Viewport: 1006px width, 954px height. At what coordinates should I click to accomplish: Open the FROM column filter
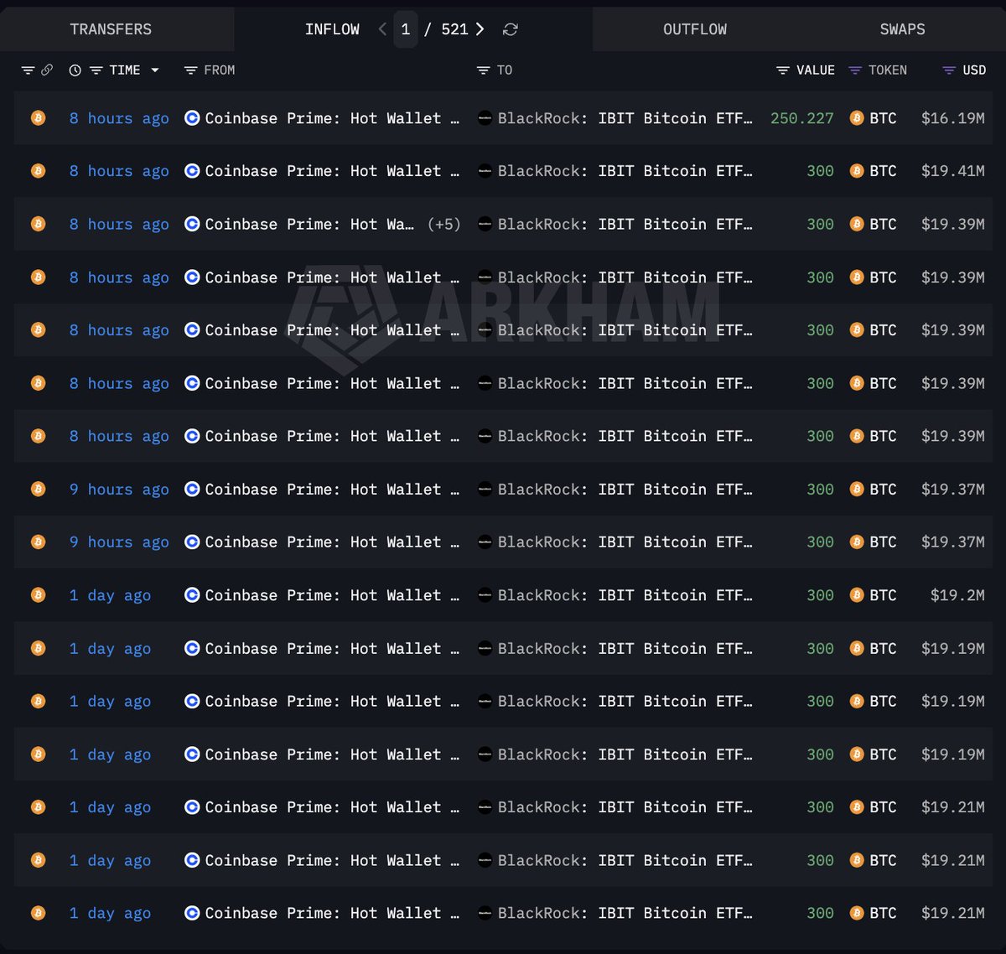(190, 70)
